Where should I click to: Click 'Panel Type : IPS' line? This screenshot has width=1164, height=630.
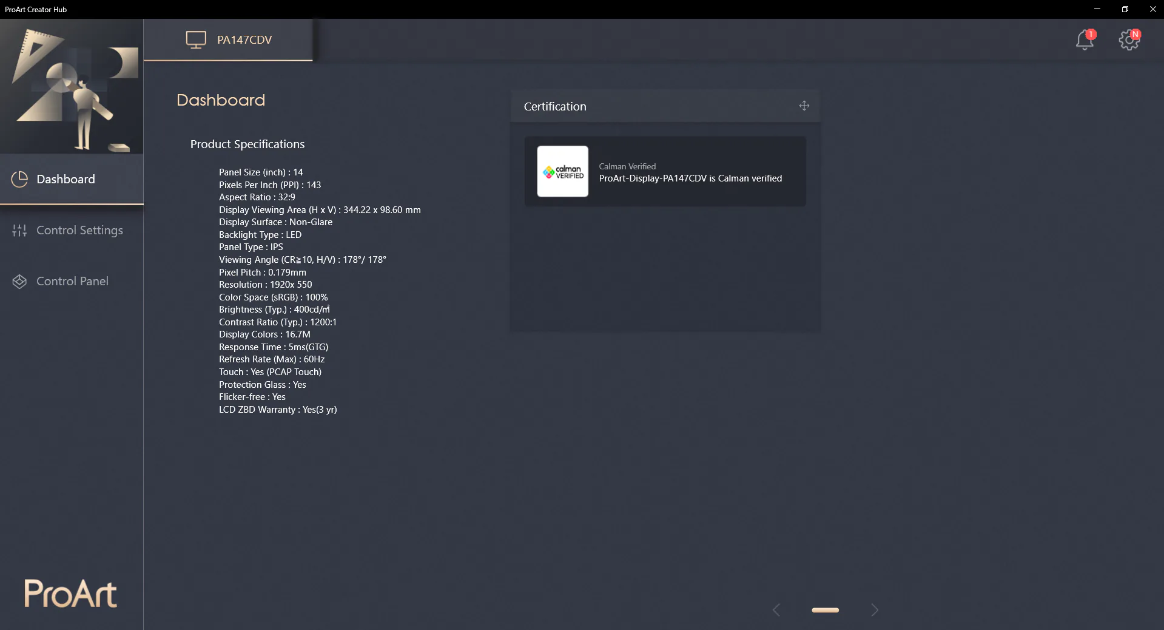click(x=251, y=247)
